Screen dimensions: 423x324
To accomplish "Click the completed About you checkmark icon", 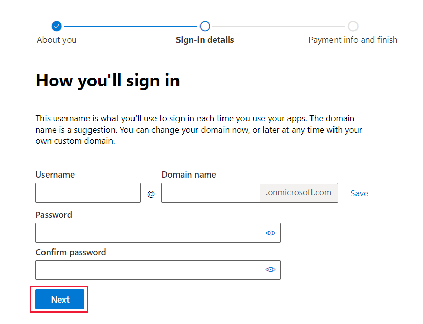I will pyautogui.click(x=56, y=26).
